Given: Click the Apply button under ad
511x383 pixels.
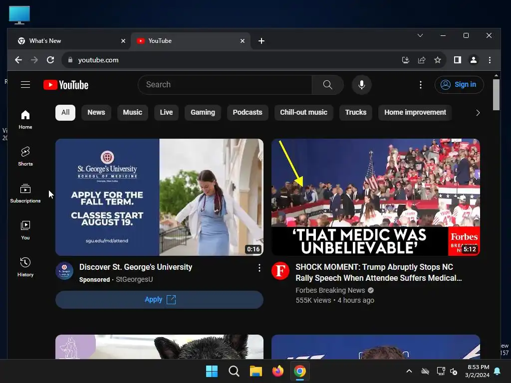Looking at the screenshot, I should (159, 300).
